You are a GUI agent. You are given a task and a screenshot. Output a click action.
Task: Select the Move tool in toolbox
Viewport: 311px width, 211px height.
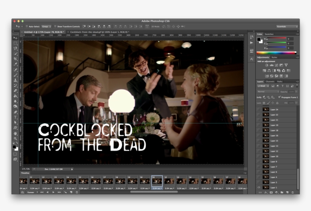click(16, 38)
